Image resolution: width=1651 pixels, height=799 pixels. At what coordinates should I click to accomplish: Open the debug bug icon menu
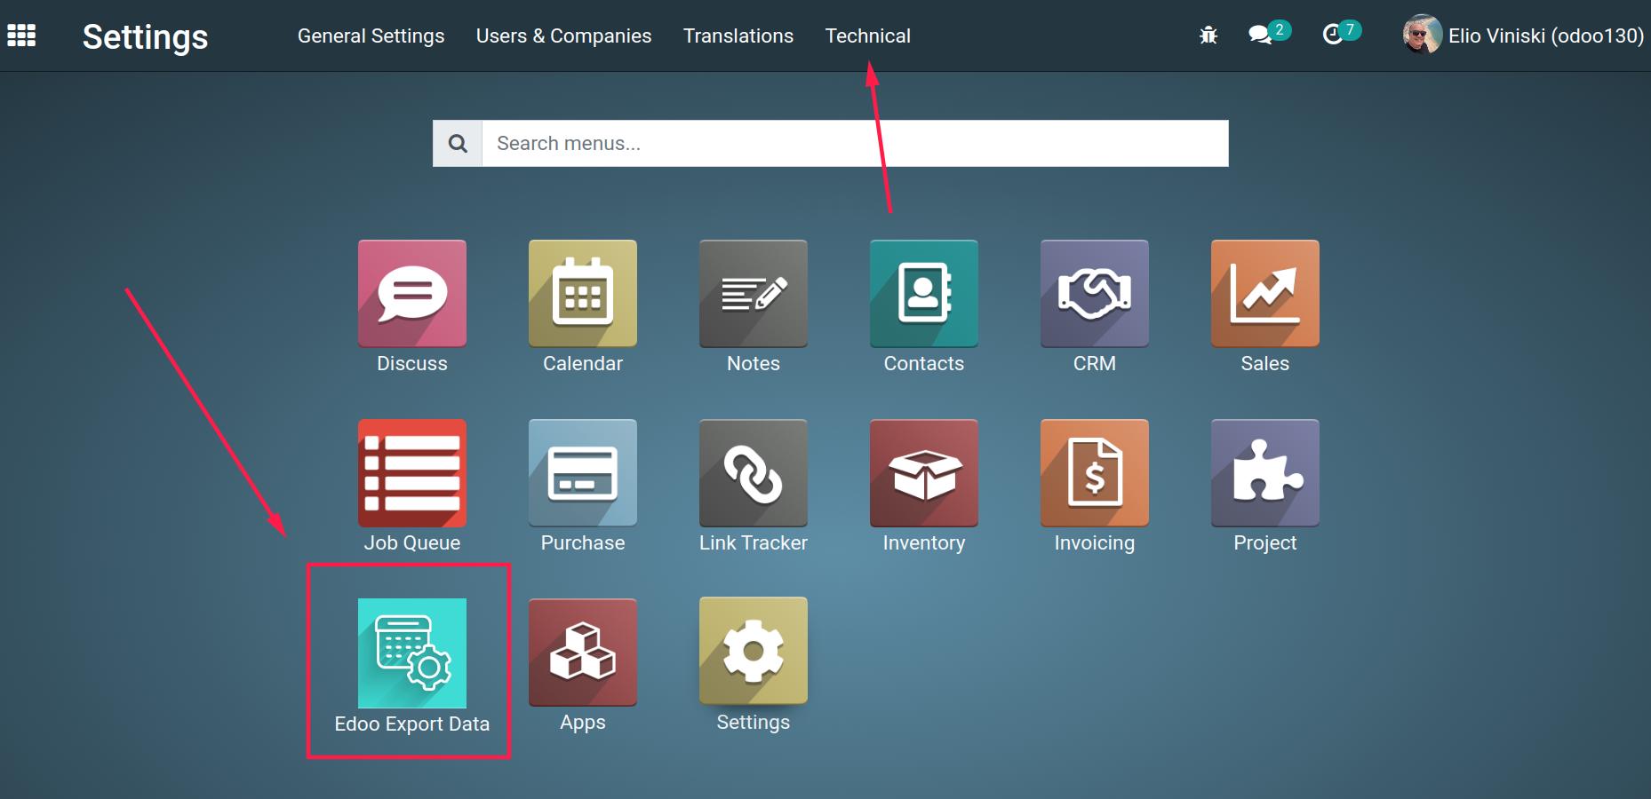pos(1208,36)
